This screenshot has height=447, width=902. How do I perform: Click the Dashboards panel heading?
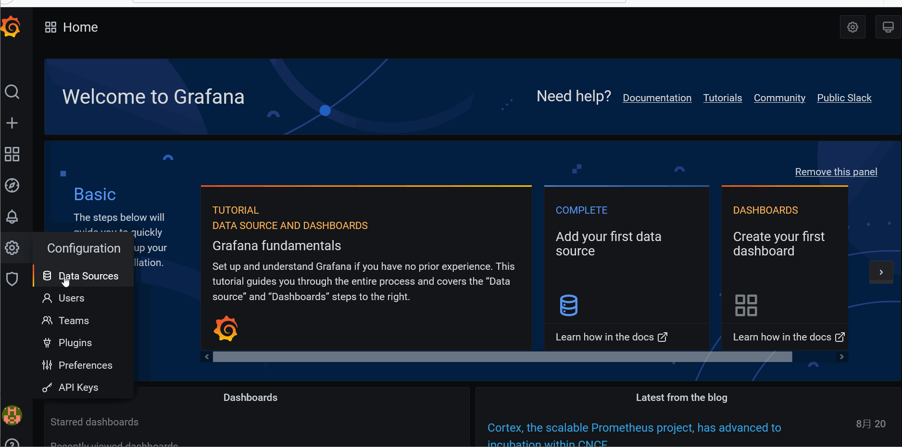pos(251,398)
